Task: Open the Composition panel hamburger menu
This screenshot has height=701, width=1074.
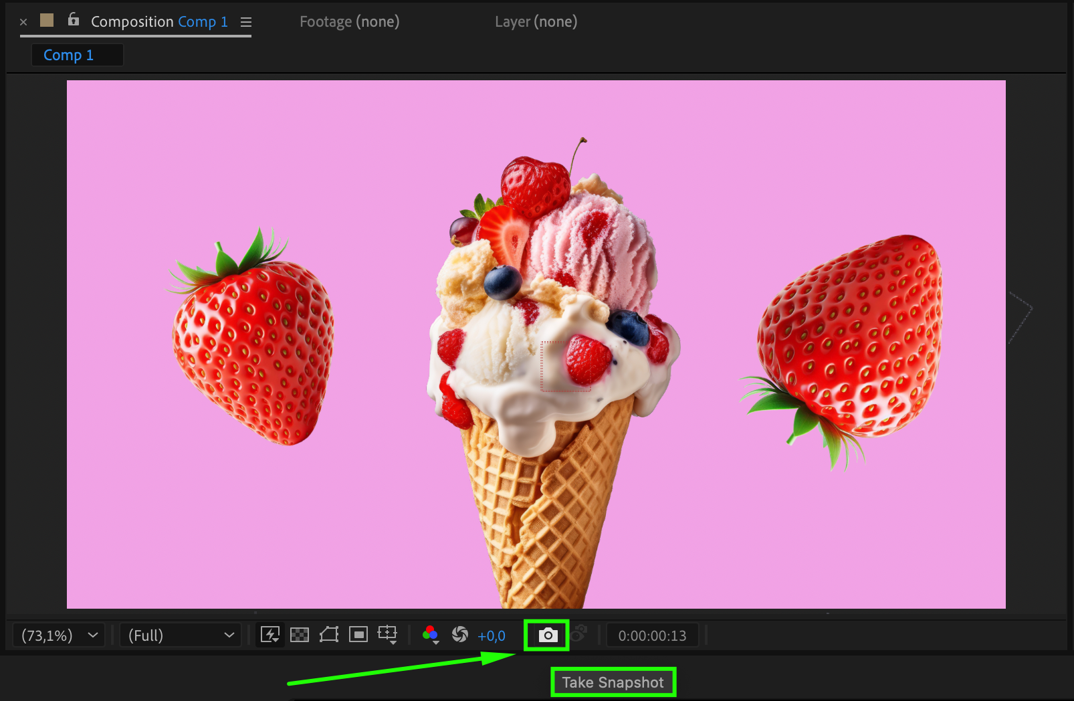Action: [x=246, y=22]
